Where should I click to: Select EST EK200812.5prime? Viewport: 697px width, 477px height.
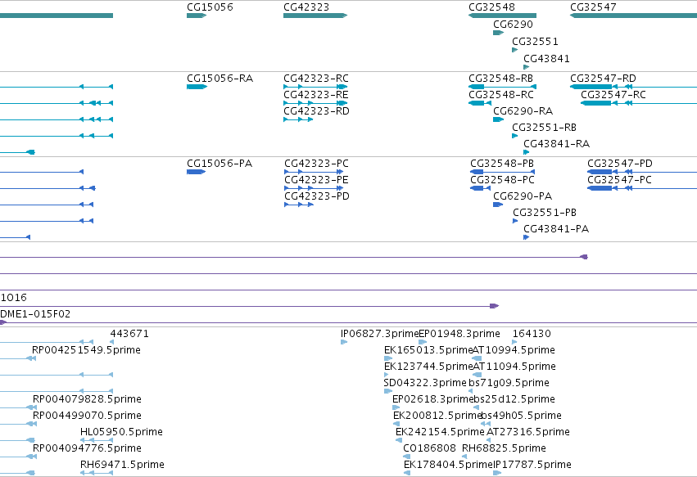tap(437, 416)
